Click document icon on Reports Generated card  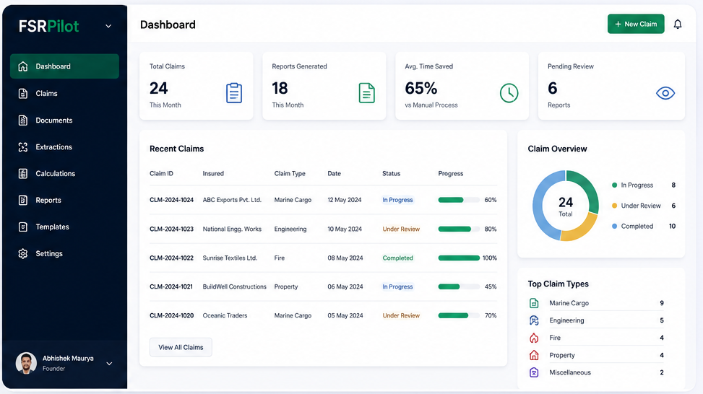coord(367,92)
